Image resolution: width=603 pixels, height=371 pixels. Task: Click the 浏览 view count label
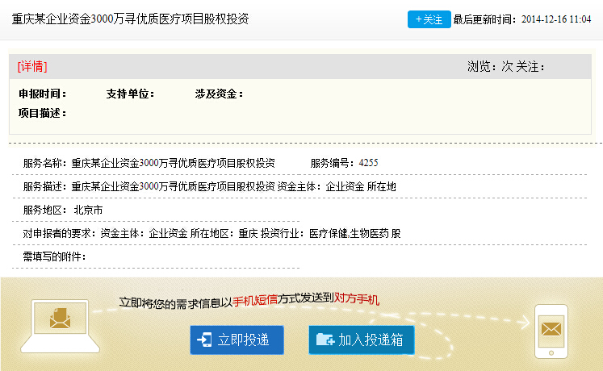[x=479, y=66]
